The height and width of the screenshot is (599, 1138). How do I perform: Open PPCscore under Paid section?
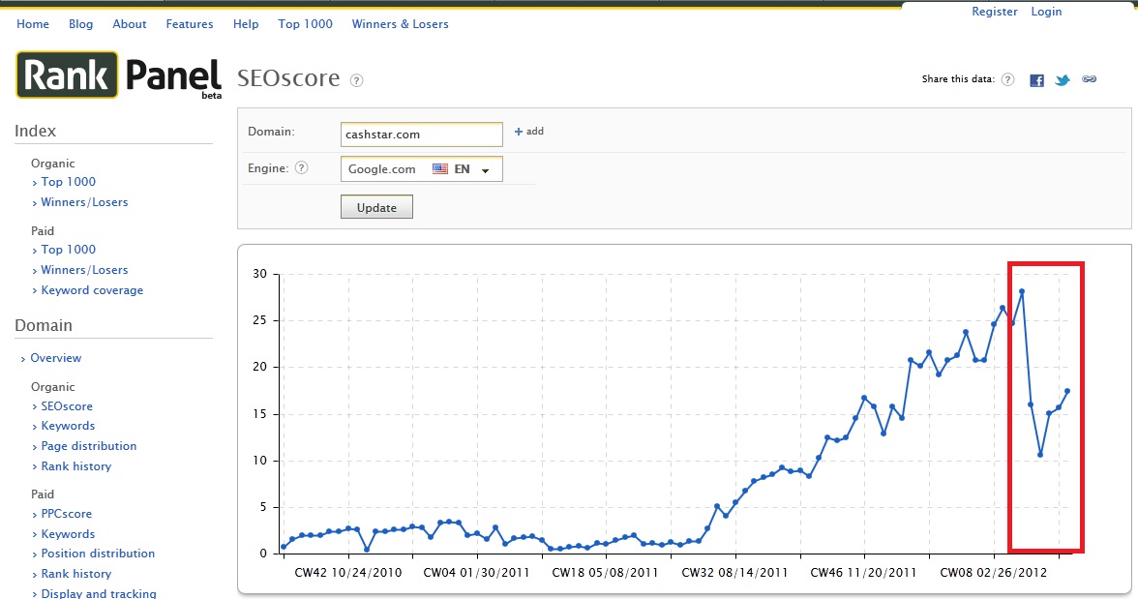[66, 514]
